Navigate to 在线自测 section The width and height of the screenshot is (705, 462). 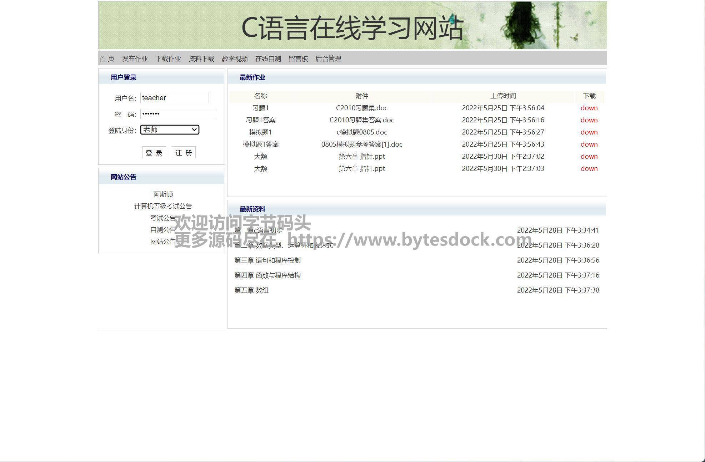coord(268,59)
